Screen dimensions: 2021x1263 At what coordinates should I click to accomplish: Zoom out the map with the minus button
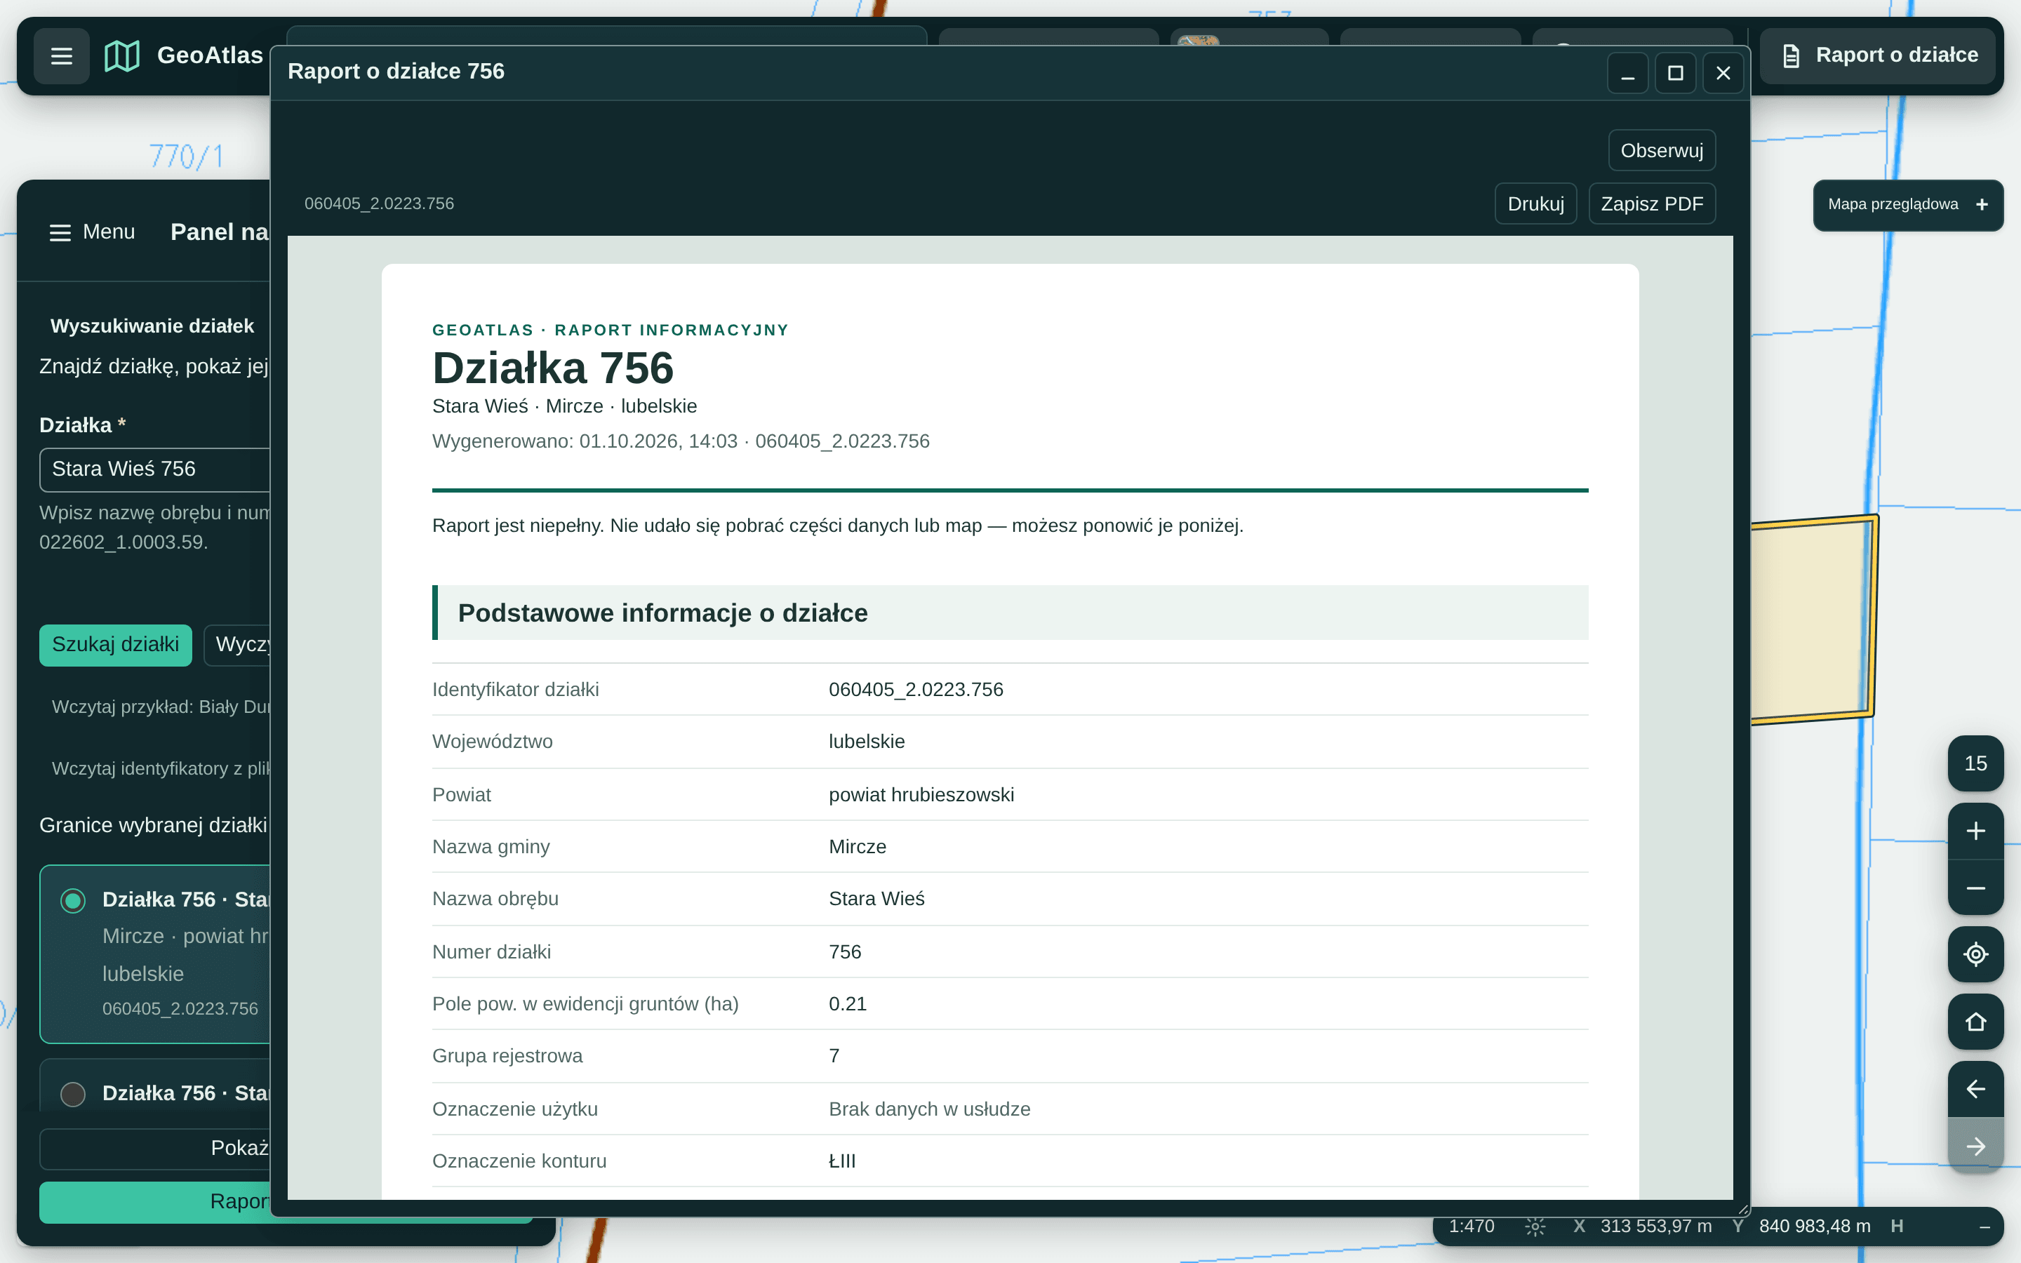(1975, 888)
